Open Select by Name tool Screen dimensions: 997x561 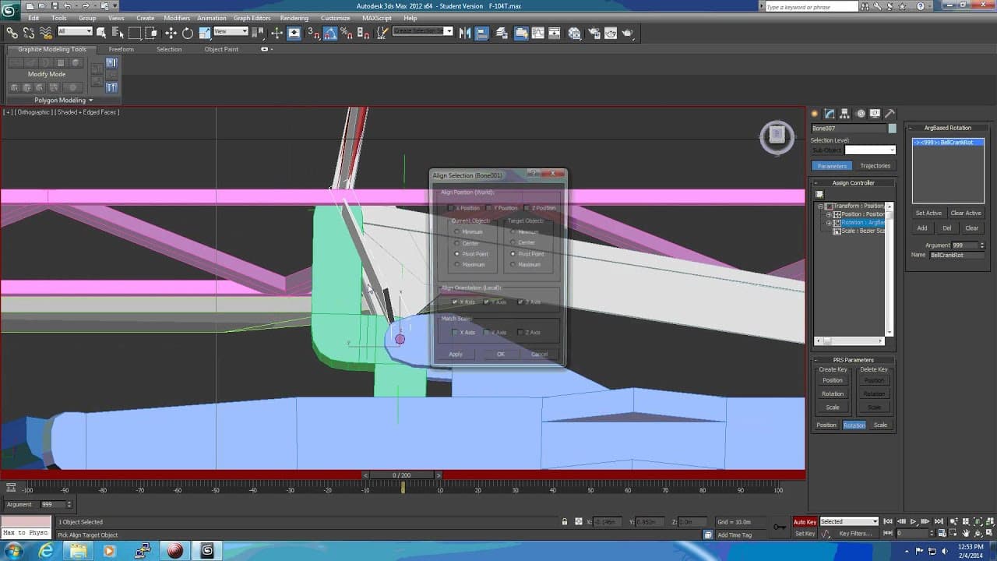click(x=118, y=33)
